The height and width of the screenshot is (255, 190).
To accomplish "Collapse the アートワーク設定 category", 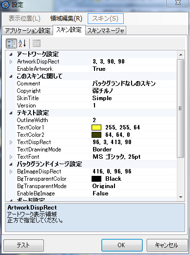I will point(11,54).
